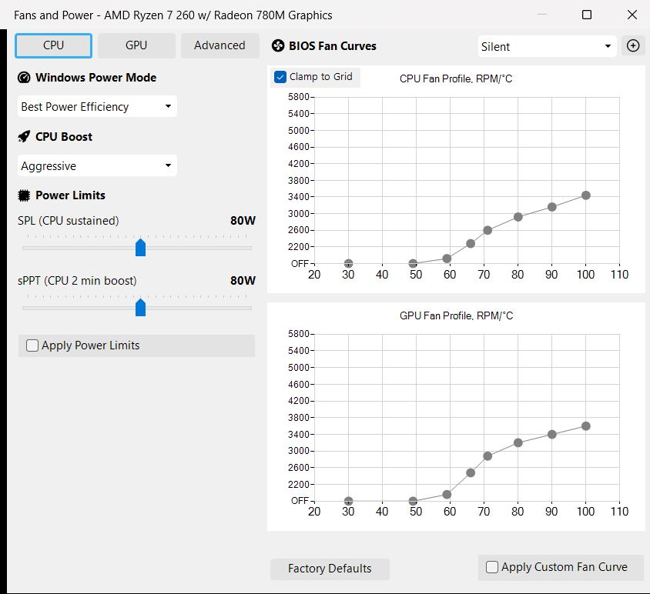Click the CPU Boost rocket icon

point(24,137)
